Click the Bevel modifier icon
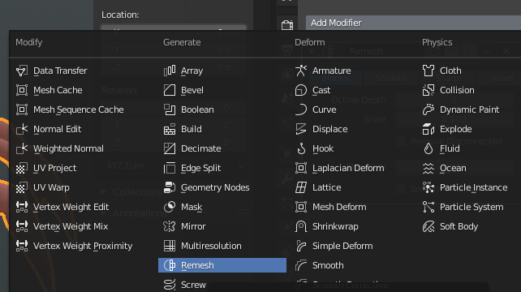The image size is (521, 292). [170, 90]
